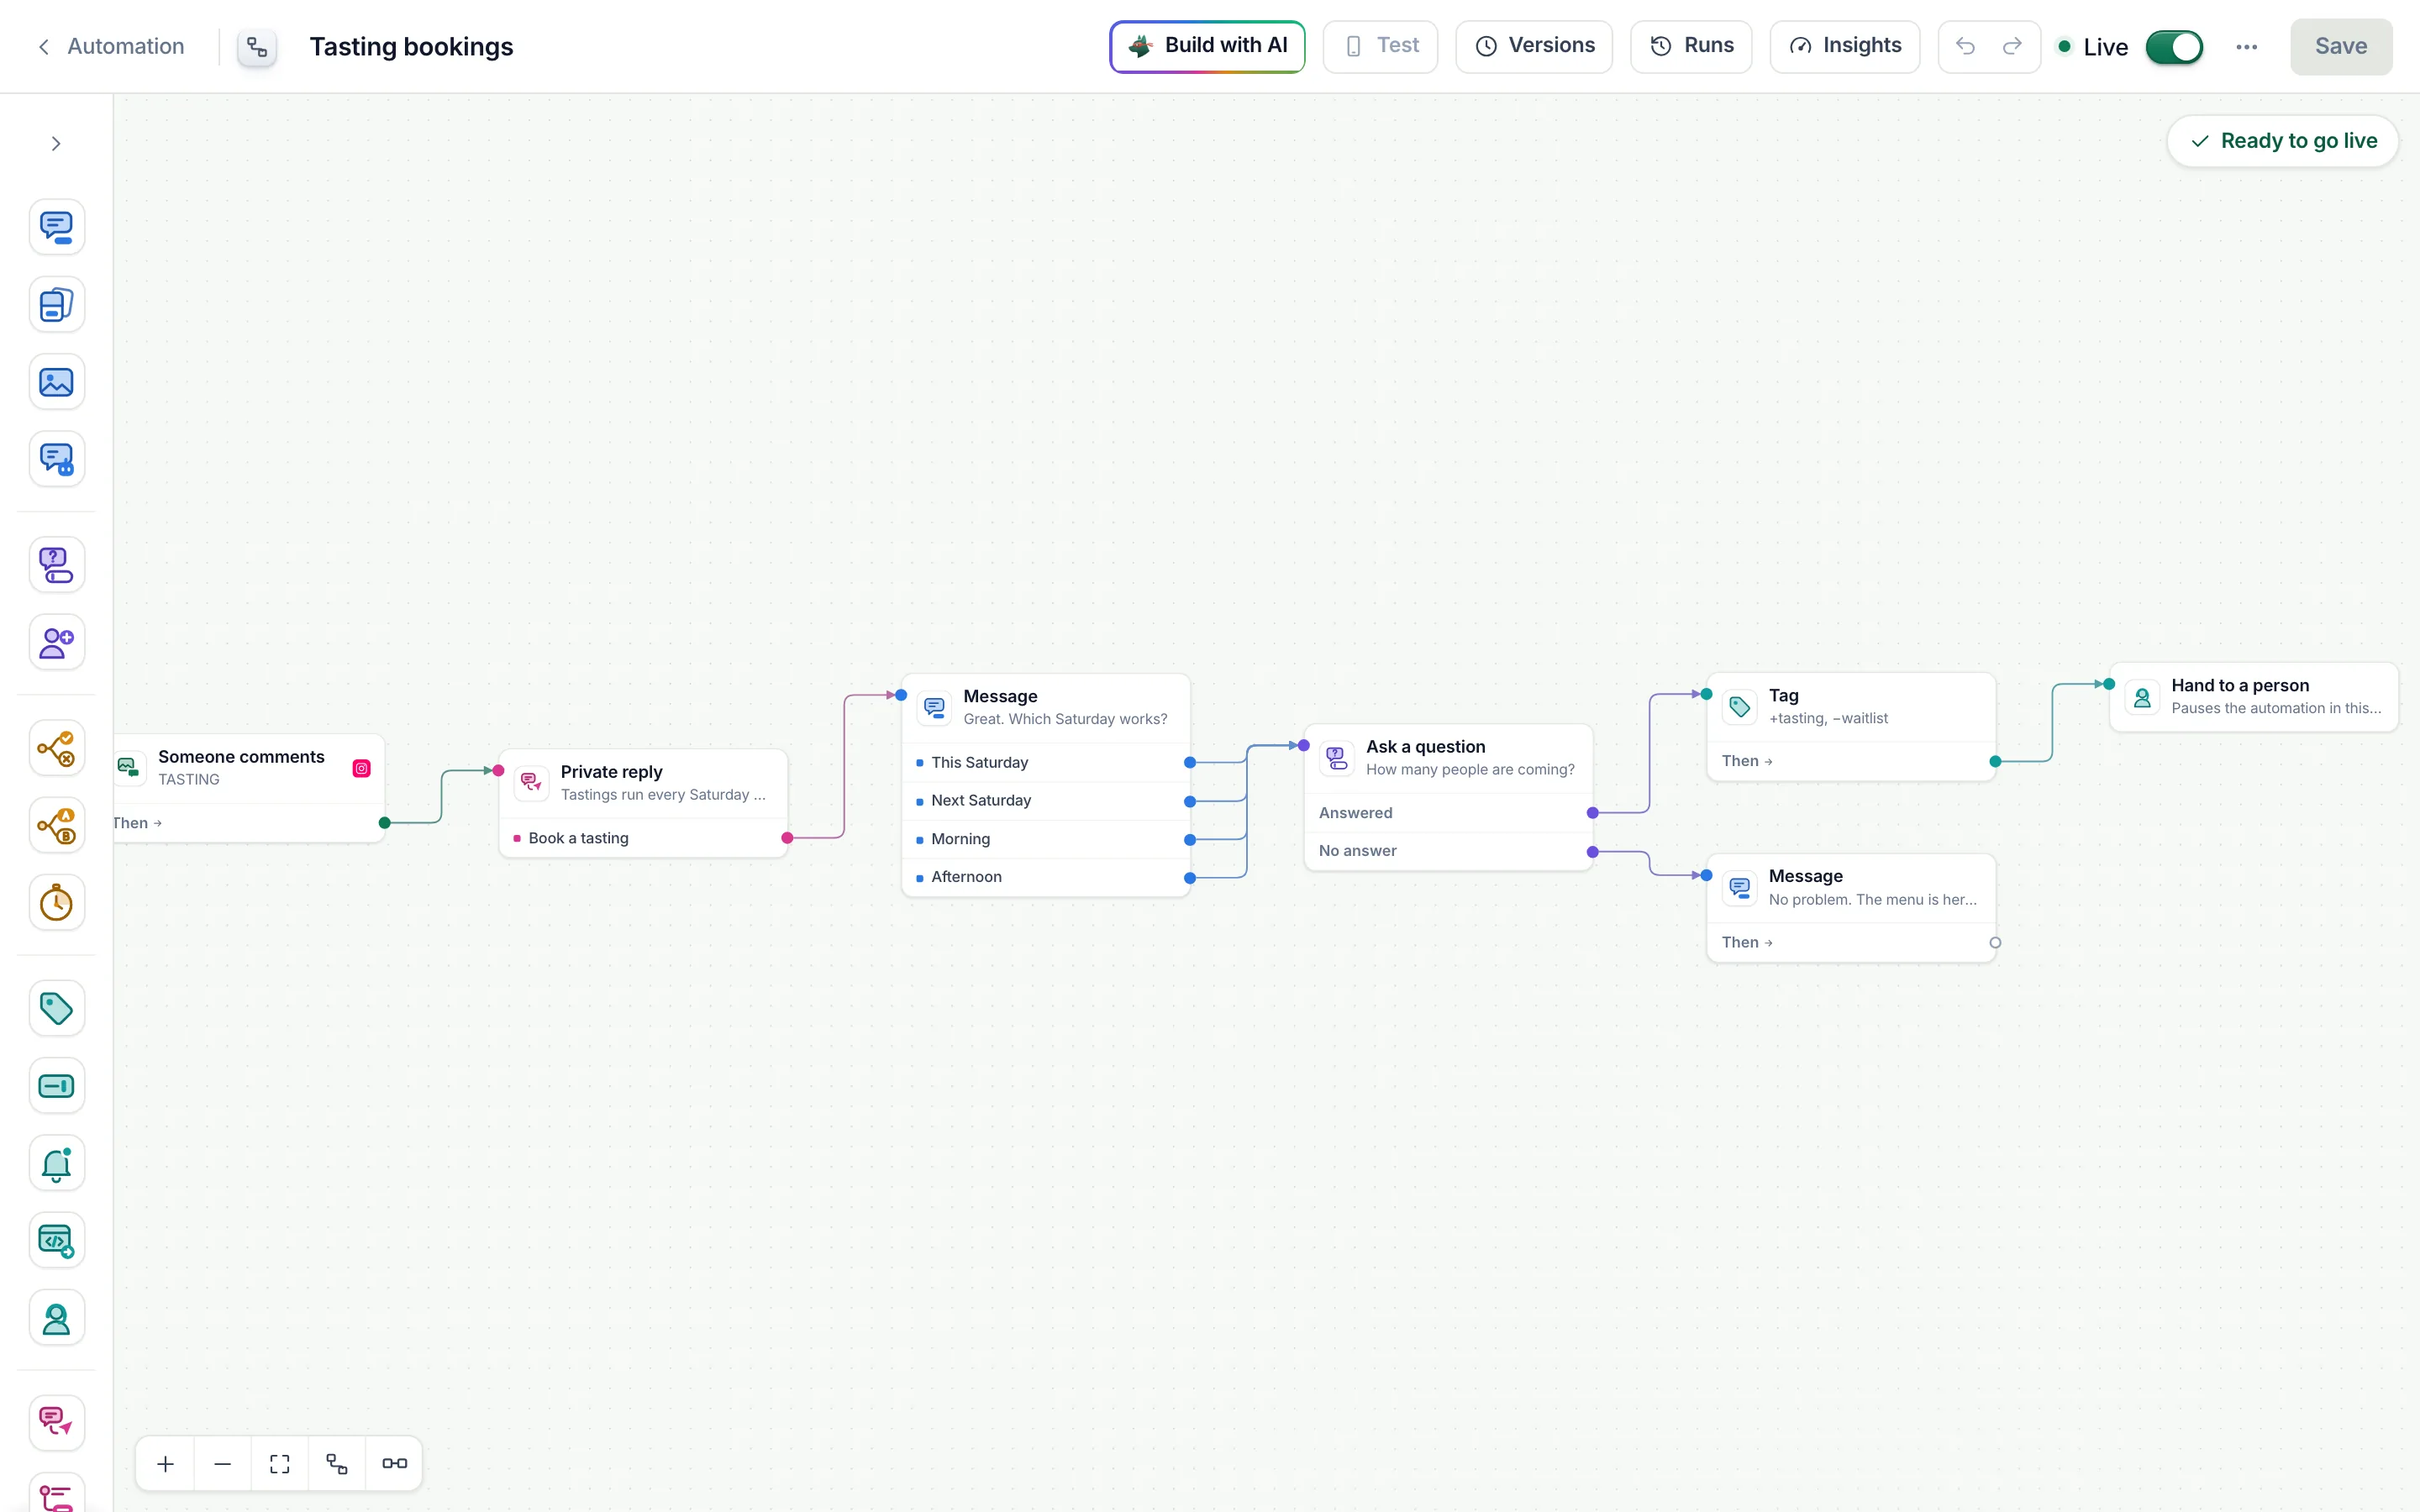Click Build with AI button

coord(1207,46)
